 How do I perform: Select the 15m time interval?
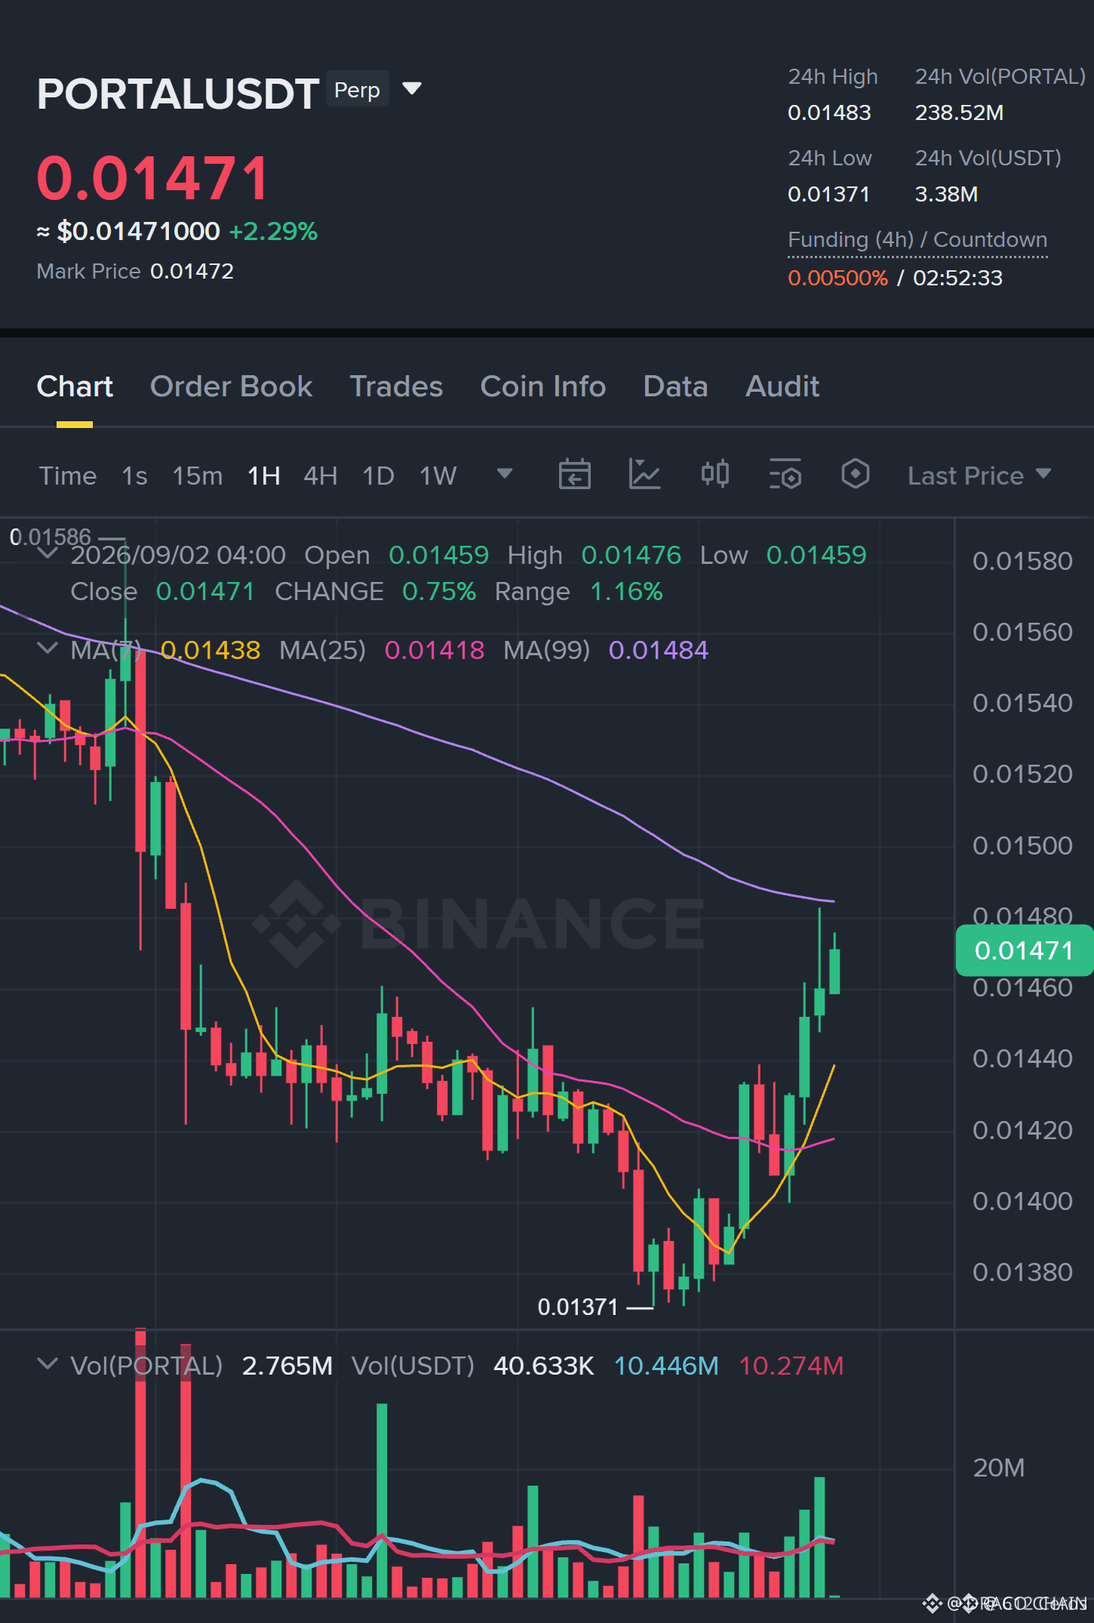coord(198,476)
